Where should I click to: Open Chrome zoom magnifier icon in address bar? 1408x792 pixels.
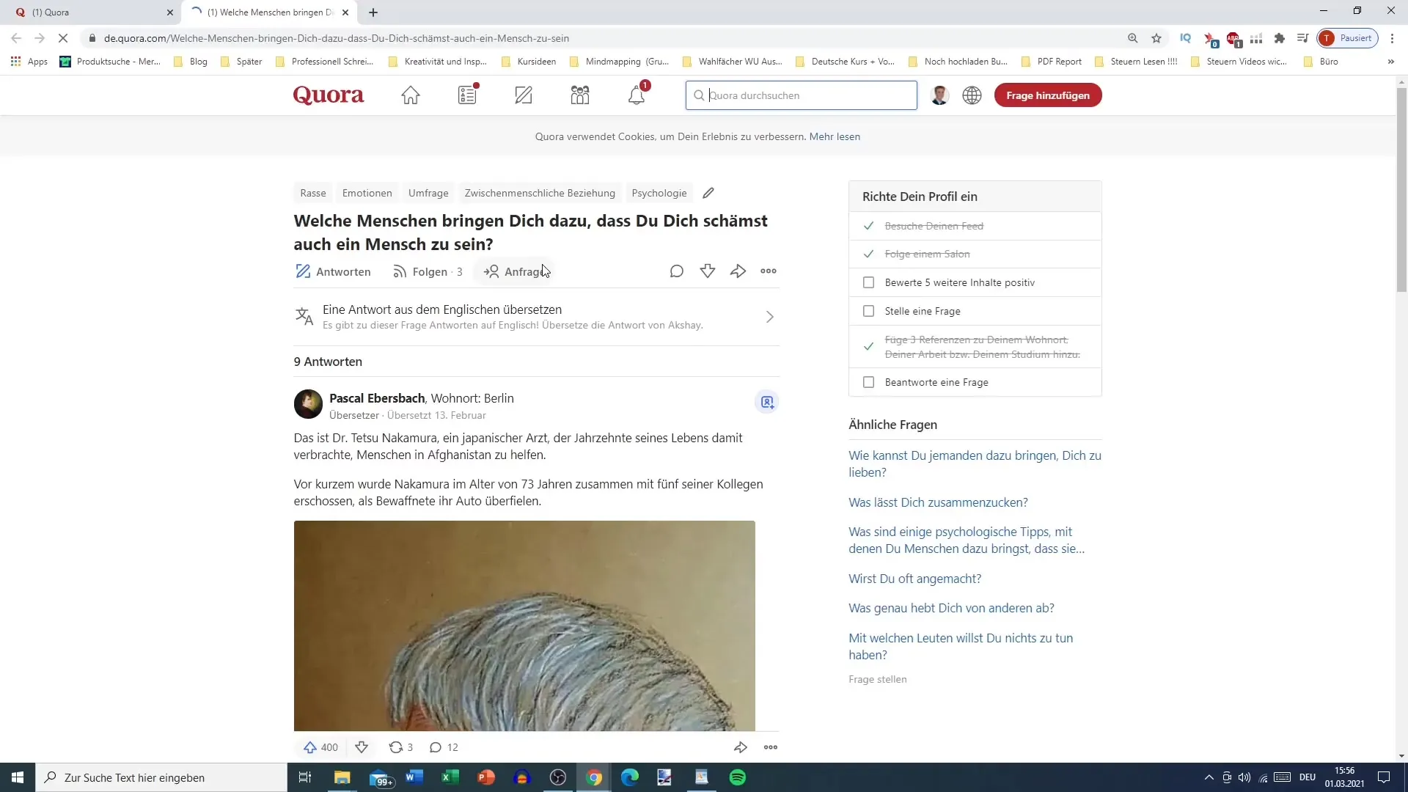[1133, 38]
